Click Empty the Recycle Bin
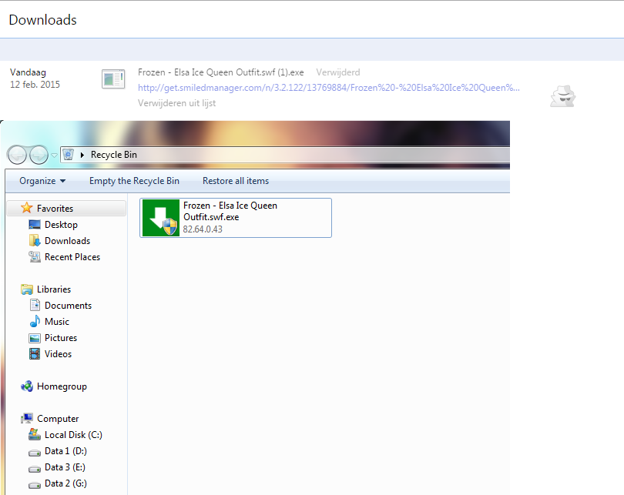This screenshot has height=495, width=624. point(134,181)
